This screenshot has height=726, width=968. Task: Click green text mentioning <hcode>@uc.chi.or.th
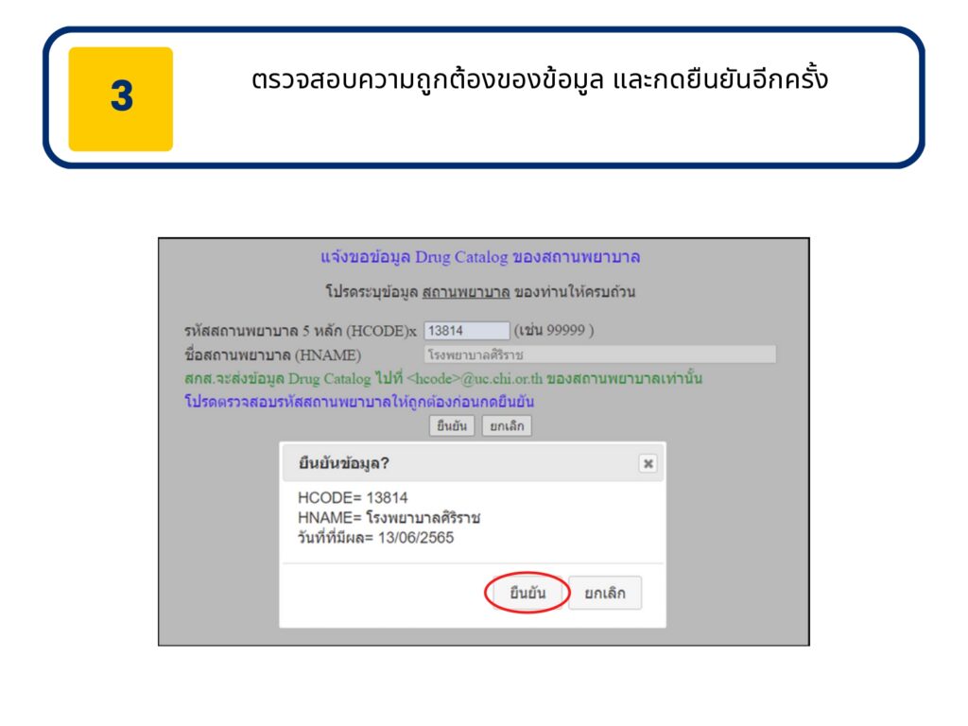(442, 379)
